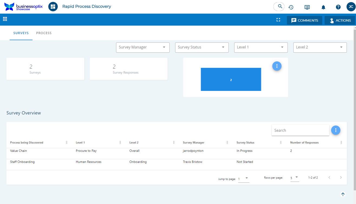356x204 pixels.
Task: Expand the Survey Status filter
Action: tap(202, 47)
